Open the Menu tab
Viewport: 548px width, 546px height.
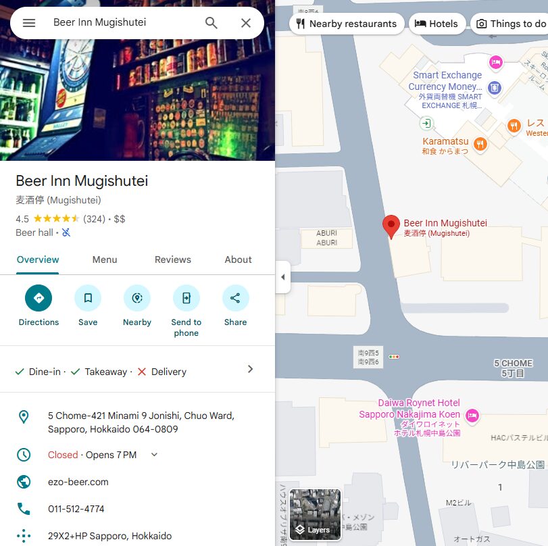click(x=105, y=259)
